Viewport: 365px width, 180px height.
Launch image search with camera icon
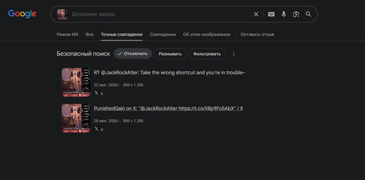click(x=296, y=14)
